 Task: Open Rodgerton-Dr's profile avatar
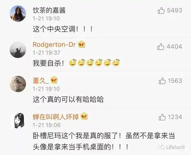tap(18, 50)
